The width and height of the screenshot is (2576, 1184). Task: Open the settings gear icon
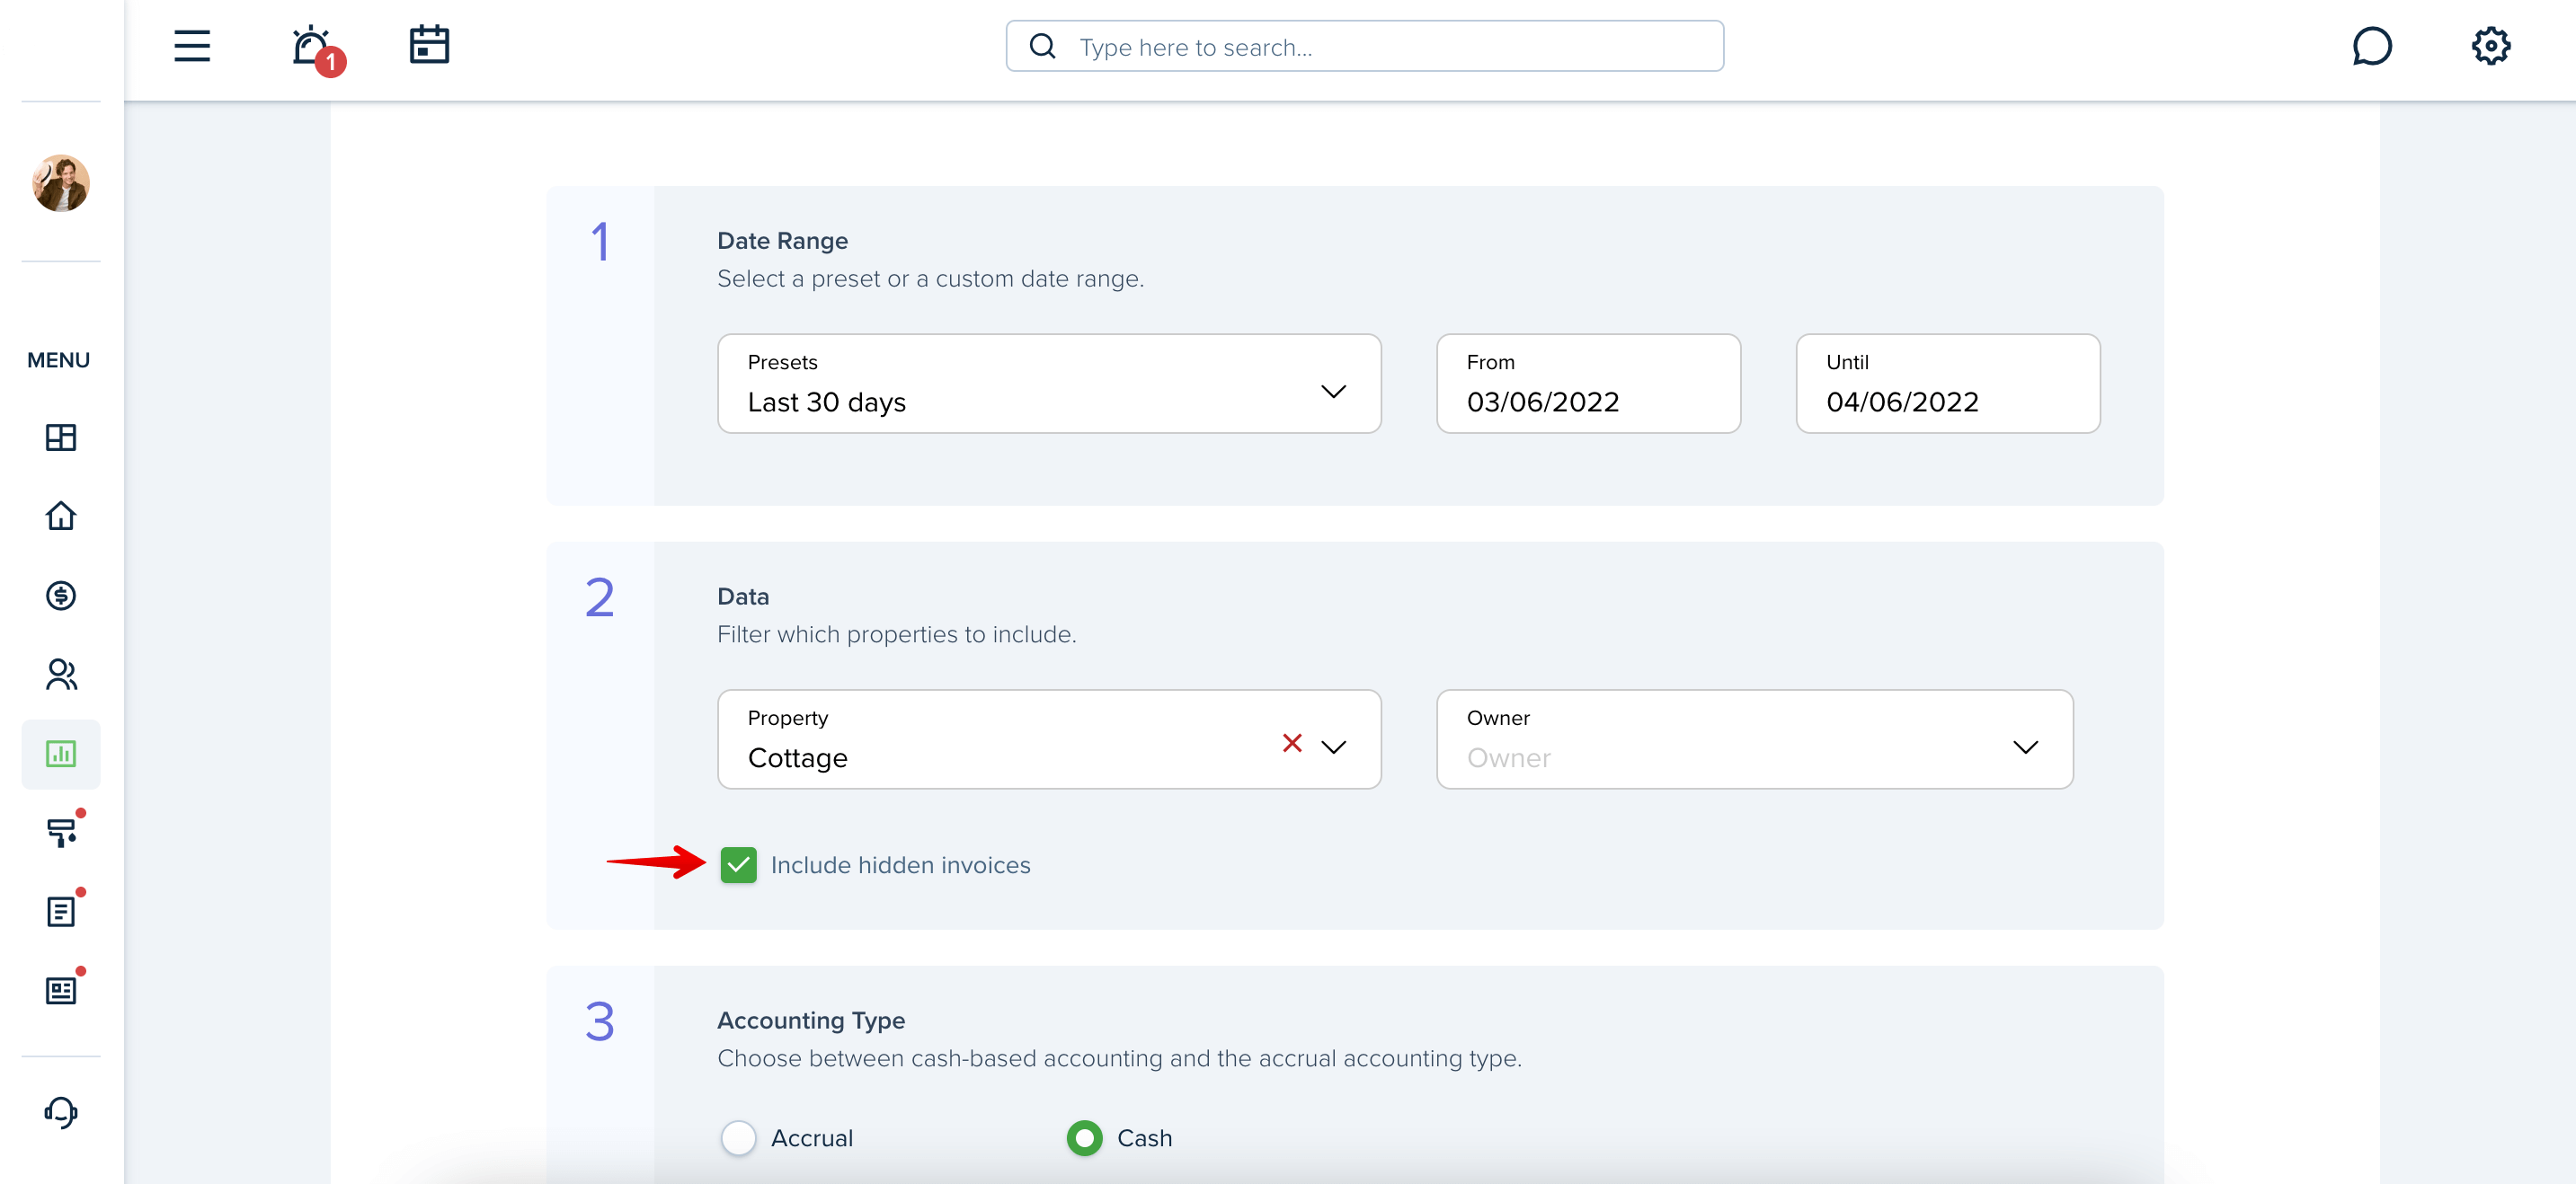click(2490, 46)
